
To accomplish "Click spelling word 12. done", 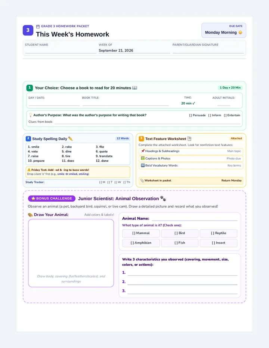I will (x=102, y=161).
